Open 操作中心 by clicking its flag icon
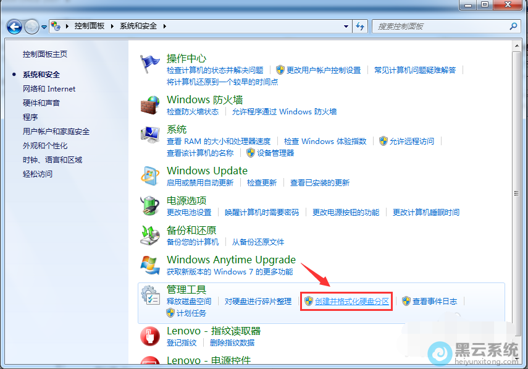This screenshot has width=528, height=369. 149,62
